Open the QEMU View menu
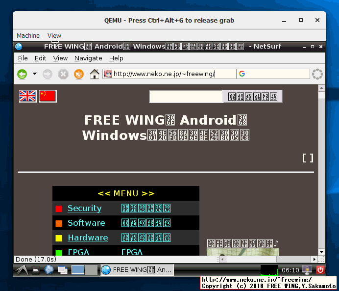 pos(54,35)
